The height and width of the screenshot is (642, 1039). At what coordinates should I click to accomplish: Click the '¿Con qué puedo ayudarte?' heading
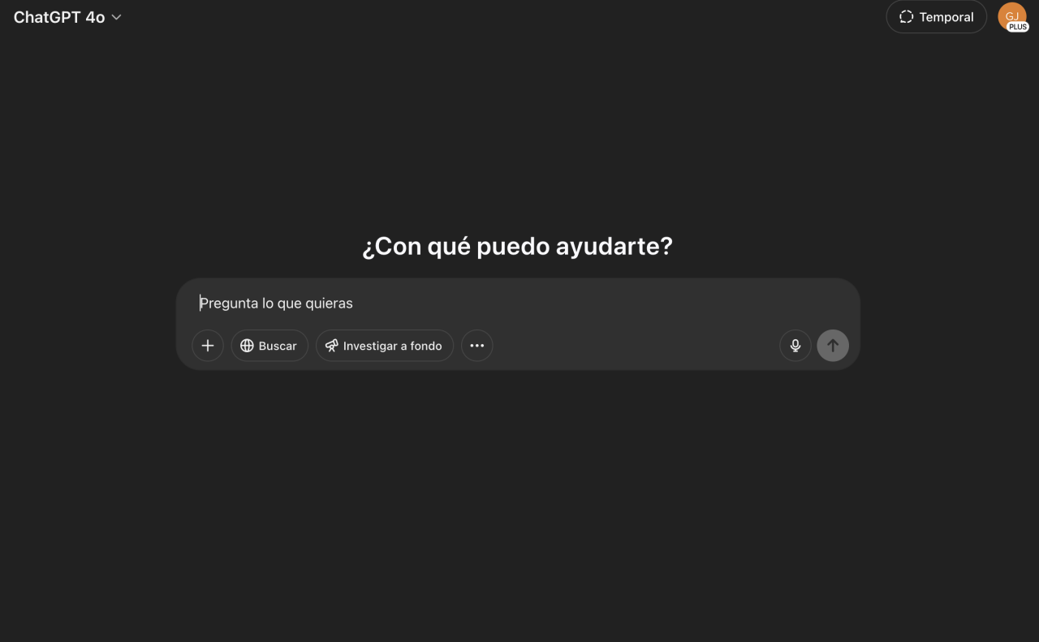[518, 246]
